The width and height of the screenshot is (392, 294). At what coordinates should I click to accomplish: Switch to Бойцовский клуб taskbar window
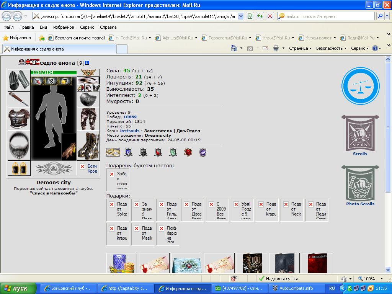(x=68, y=288)
